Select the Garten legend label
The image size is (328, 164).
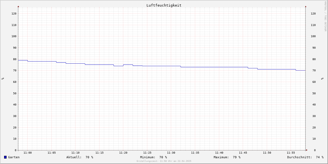click(x=14, y=157)
